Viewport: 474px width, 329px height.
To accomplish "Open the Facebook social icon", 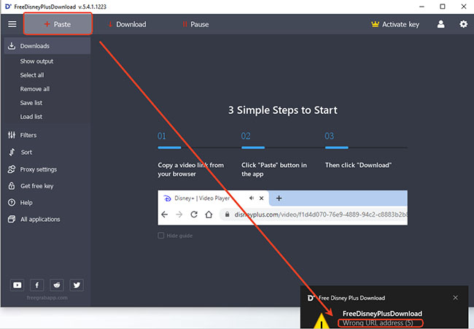I will [x=37, y=285].
